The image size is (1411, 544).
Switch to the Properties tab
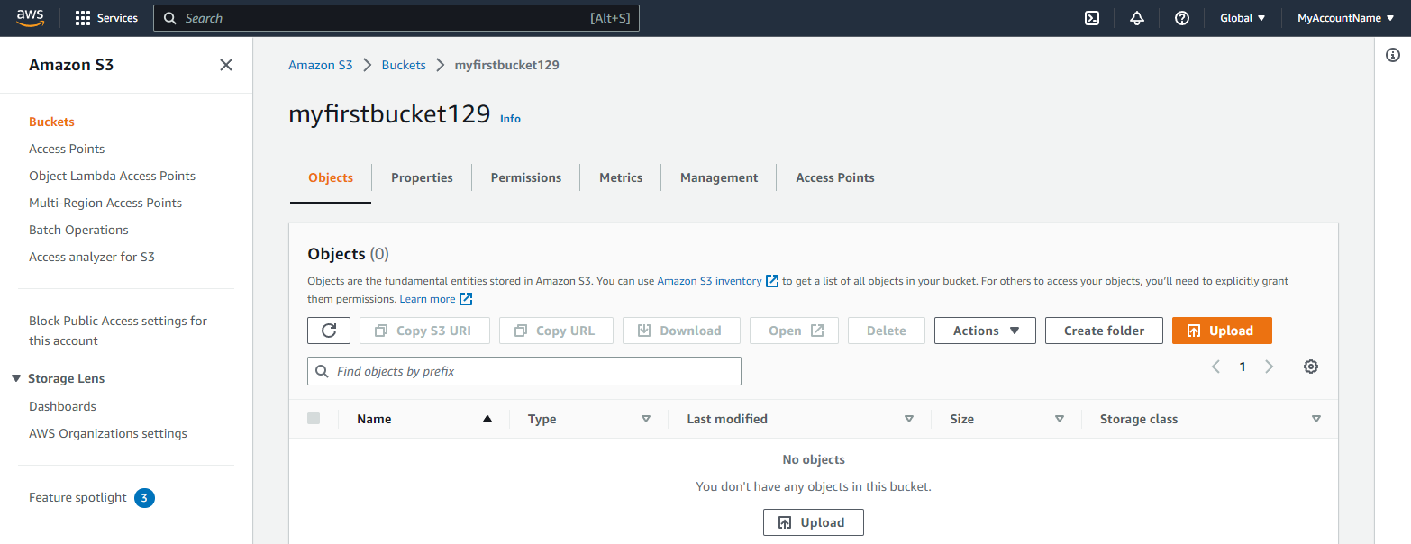(x=422, y=177)
